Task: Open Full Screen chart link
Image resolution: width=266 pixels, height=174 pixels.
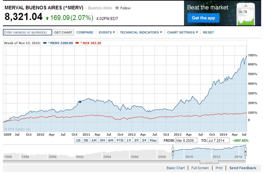Action: [x=200, y=168]
